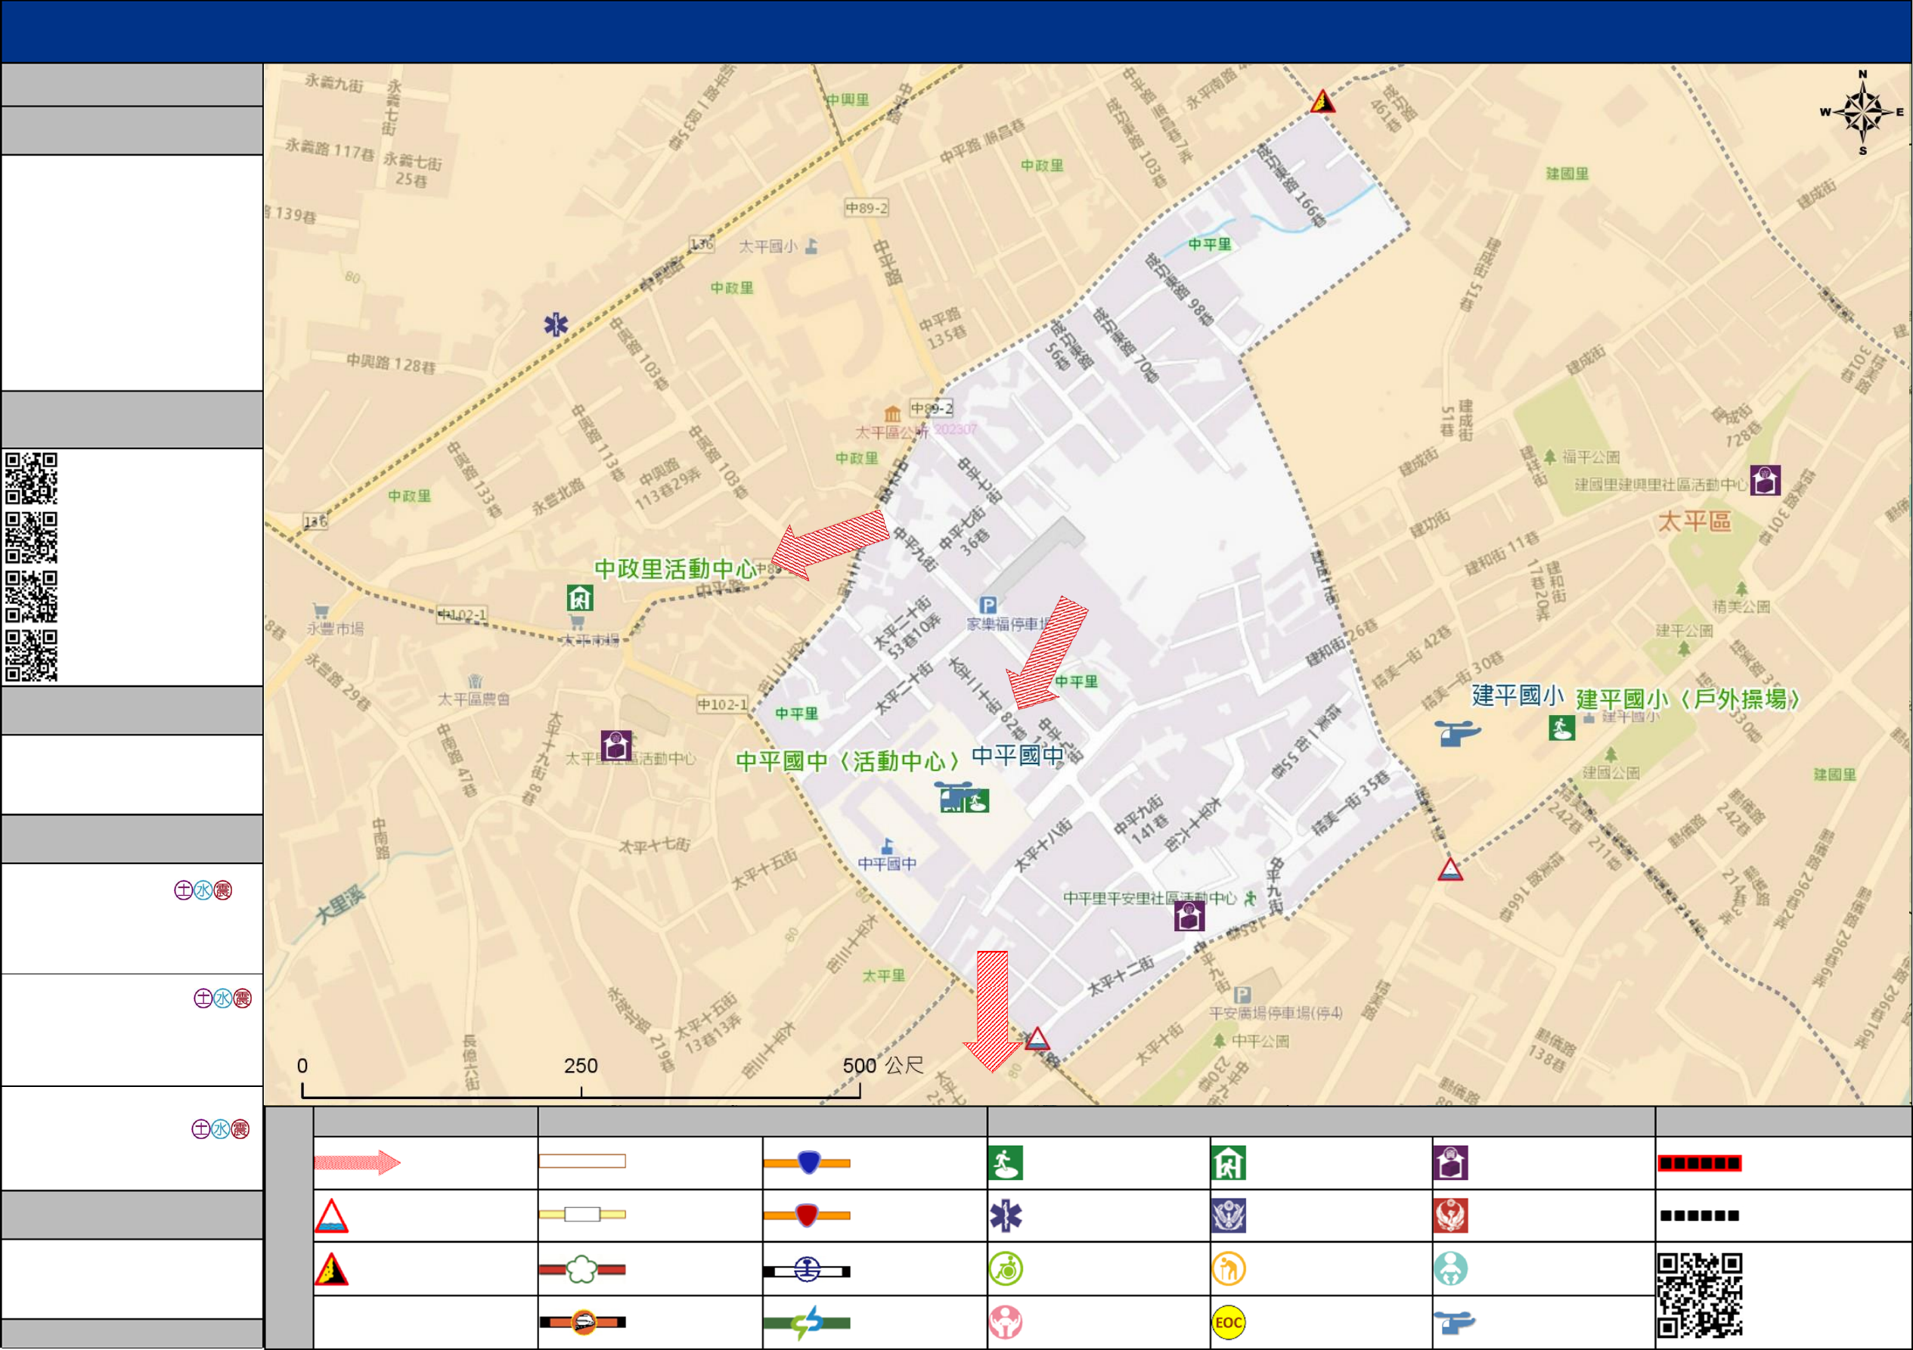This screenshot has height=1350, width=1913.
Task: Select the helicopter icon in the legend
Action: 1455,1322
